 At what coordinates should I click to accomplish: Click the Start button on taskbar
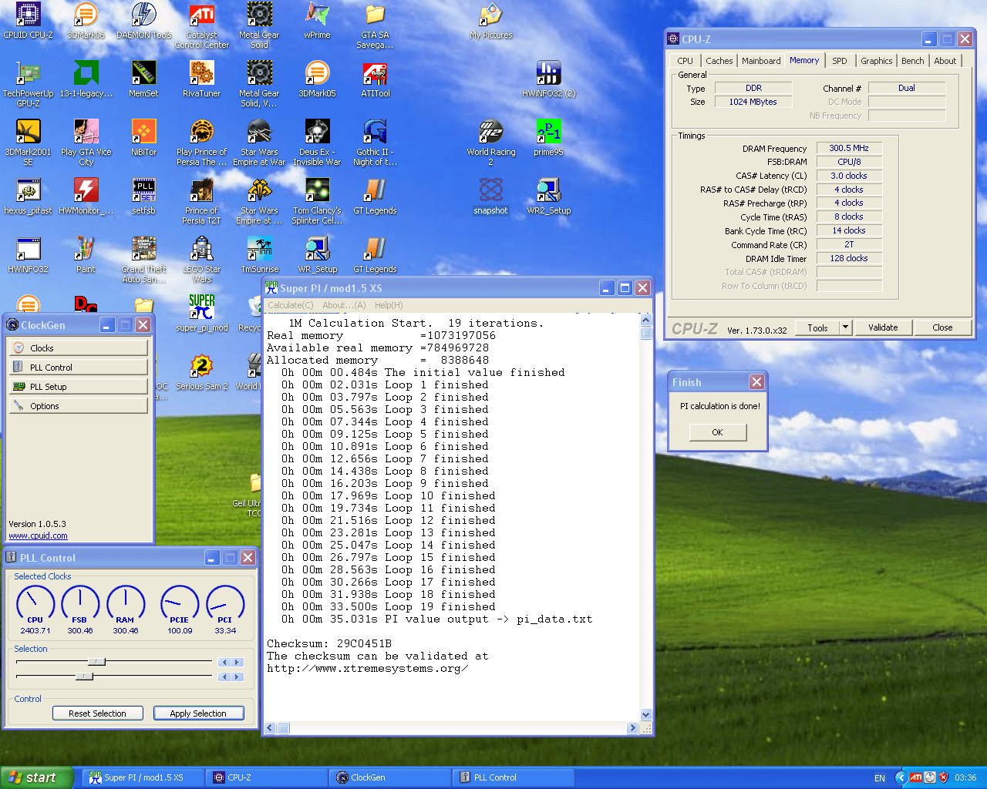click(x=36, y=777)
